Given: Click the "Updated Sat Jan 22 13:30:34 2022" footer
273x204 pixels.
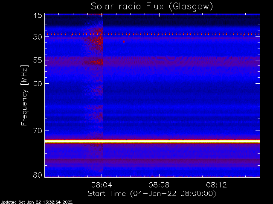Looking at the screenshot, I should point(36,202).
